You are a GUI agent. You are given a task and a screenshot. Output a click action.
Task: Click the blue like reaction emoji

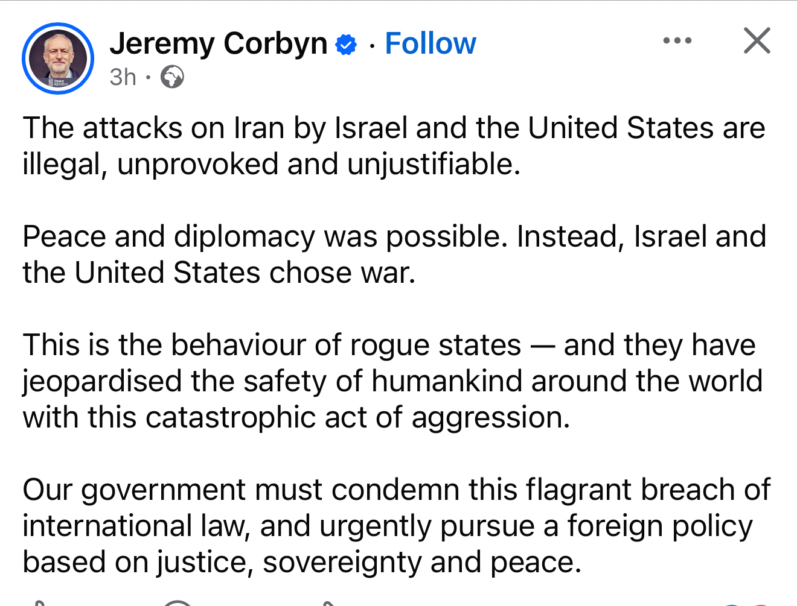coord(732,604)
